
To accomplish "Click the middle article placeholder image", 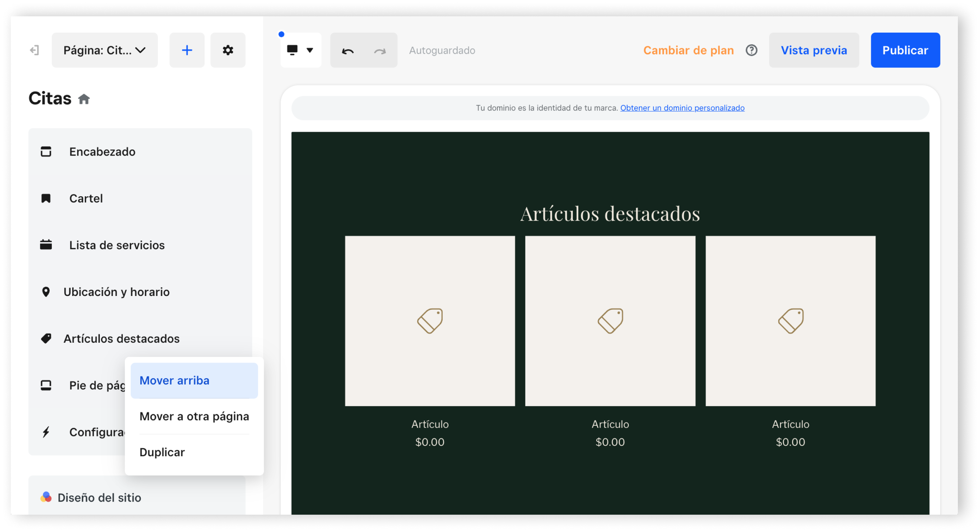I will point(610,321).
